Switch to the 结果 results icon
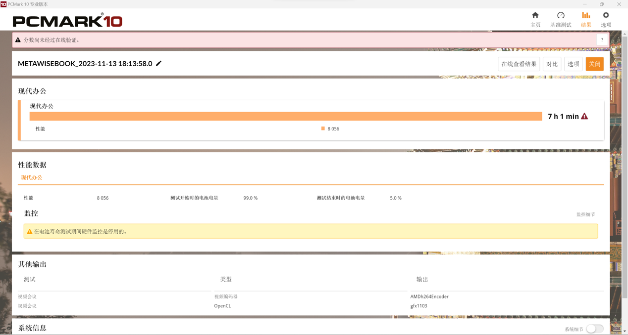The height and width of the screenshot is (335, 628). (586, 15)
